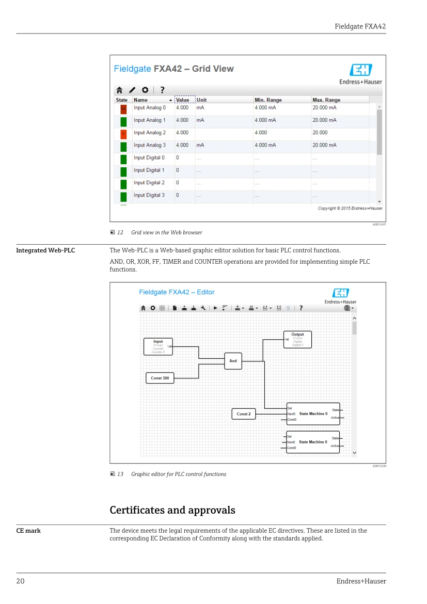Click the Editor scrollbar up arrow
The width and height of the screenshot is (427, 604).
point(355,318)
